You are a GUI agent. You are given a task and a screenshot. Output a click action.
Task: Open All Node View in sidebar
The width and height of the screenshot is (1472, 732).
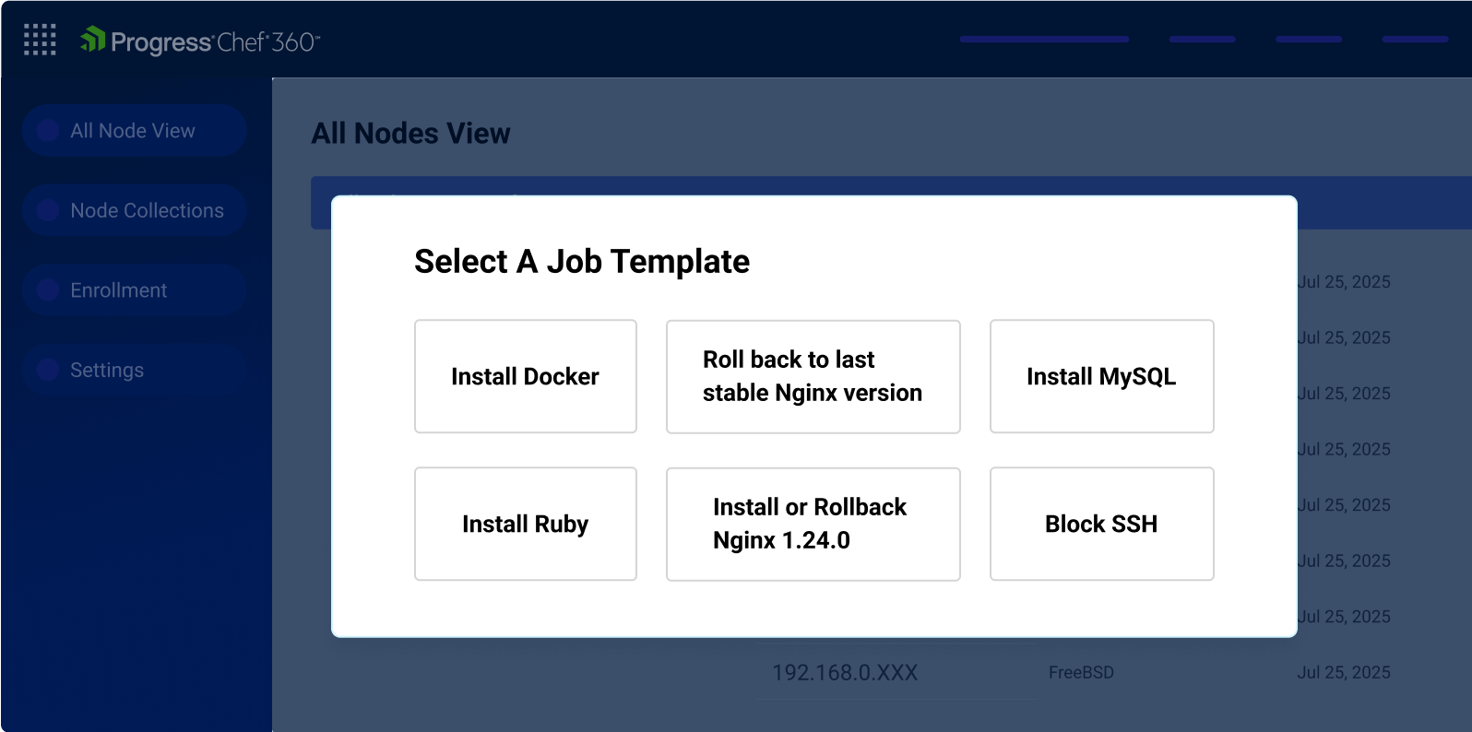point(133,131)
